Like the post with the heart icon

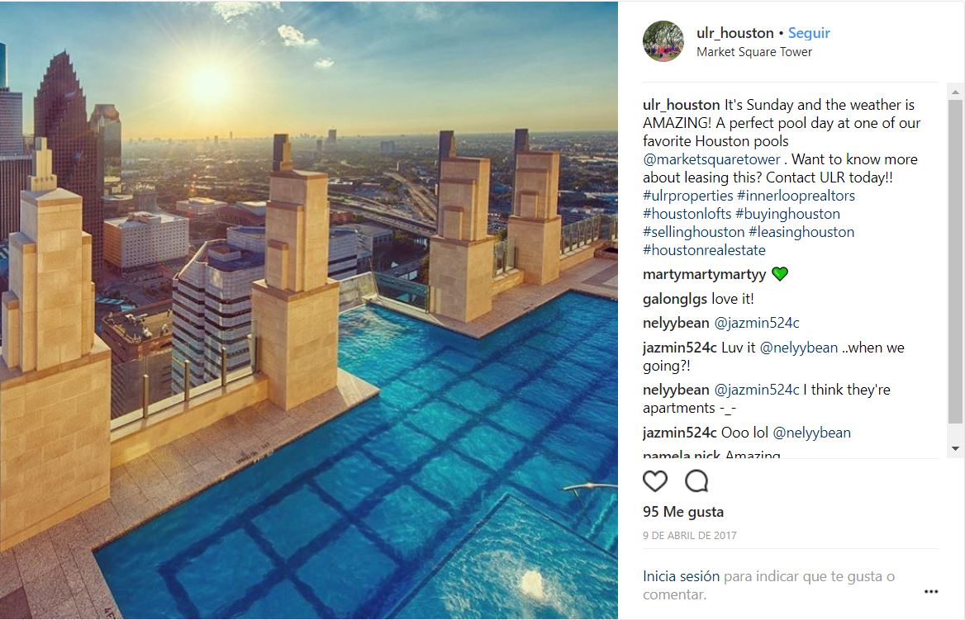(655, 481)
